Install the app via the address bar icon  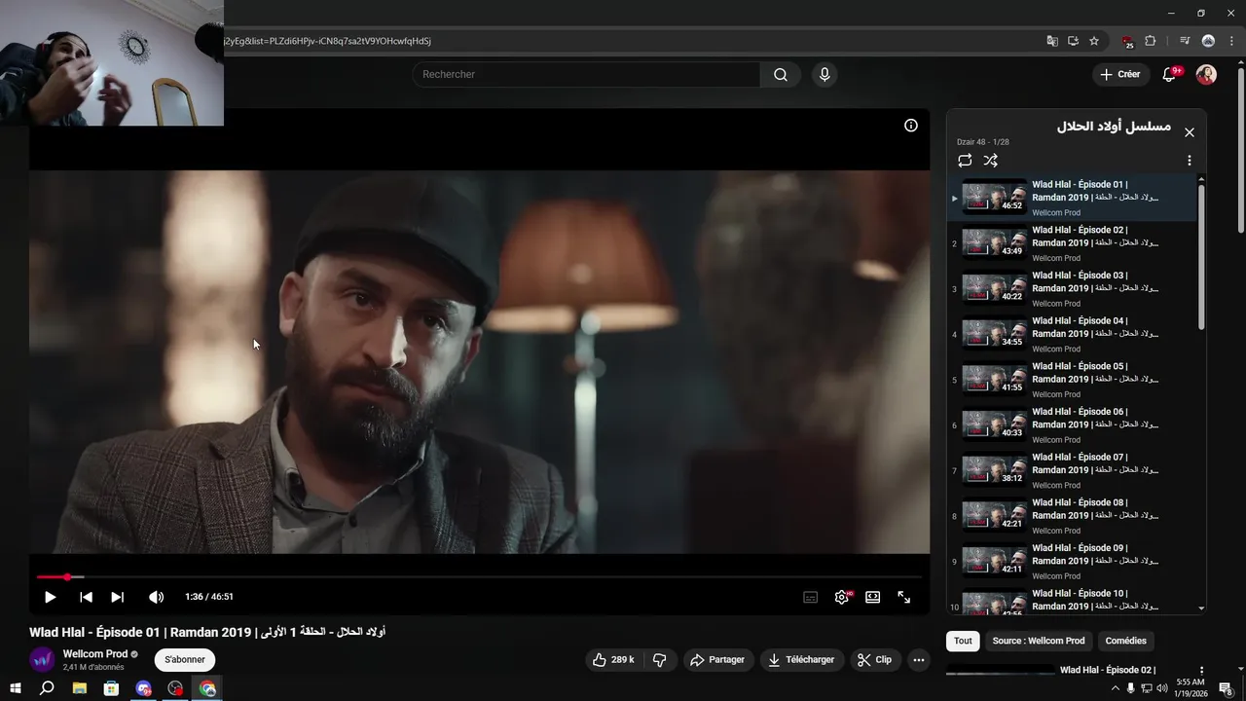click(1073, 41)
